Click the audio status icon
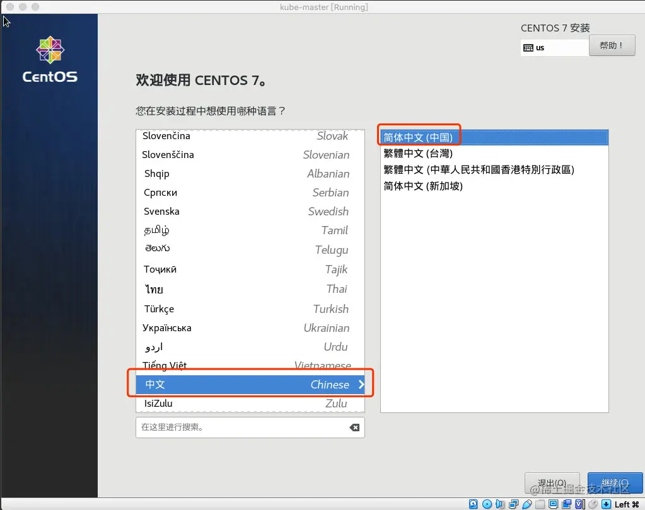645x510 pixels. click(x=500, y=504)
